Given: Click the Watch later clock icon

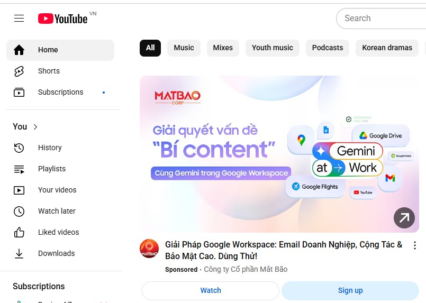Looking at the screenshot, I should coord(19,211).
